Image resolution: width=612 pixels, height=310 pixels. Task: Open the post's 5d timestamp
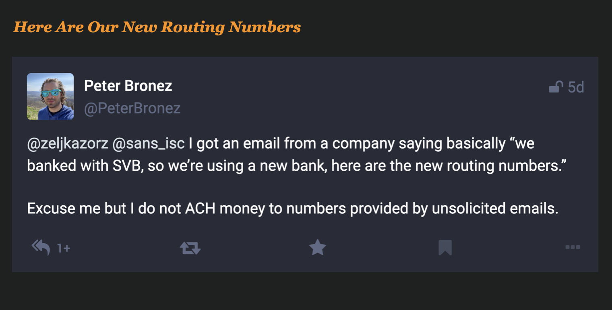[x=576, y=87]
